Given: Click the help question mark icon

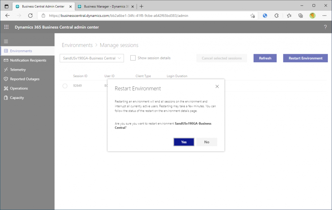Looking at the screenshot, I should tap(325, 27).
